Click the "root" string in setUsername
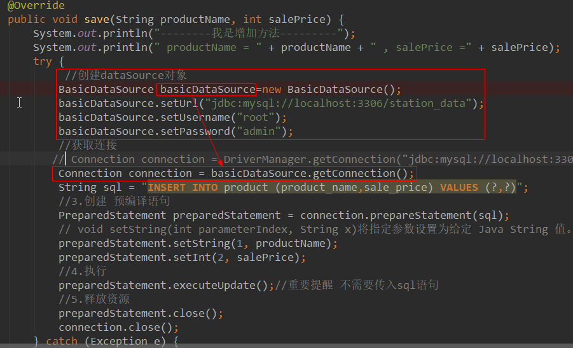573x348 pixels. 256,117
